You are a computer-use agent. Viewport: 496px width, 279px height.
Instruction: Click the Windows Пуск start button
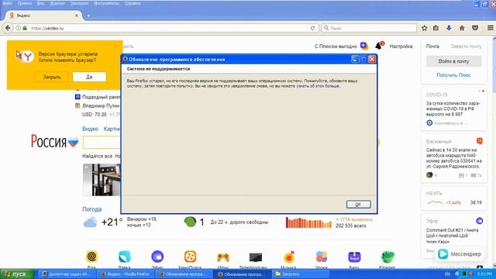pyautogui.click(x=16, y=274)
